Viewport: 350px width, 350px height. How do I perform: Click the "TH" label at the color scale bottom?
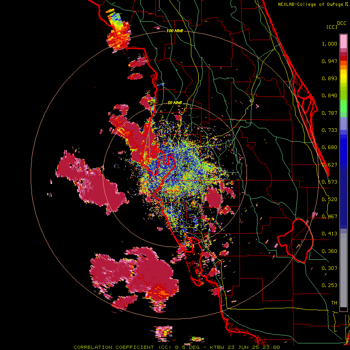click(x=334, y=303)
